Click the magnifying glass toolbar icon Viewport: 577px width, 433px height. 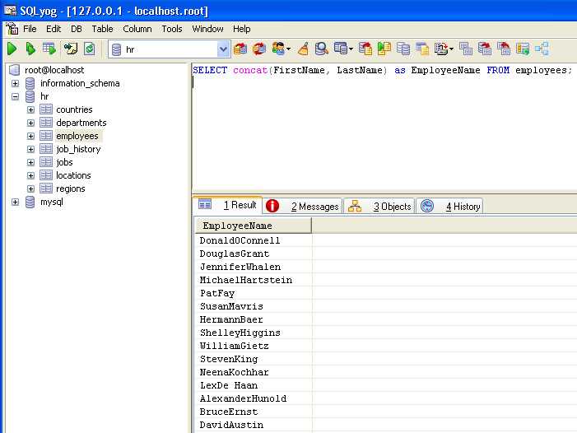coord(321,49)
